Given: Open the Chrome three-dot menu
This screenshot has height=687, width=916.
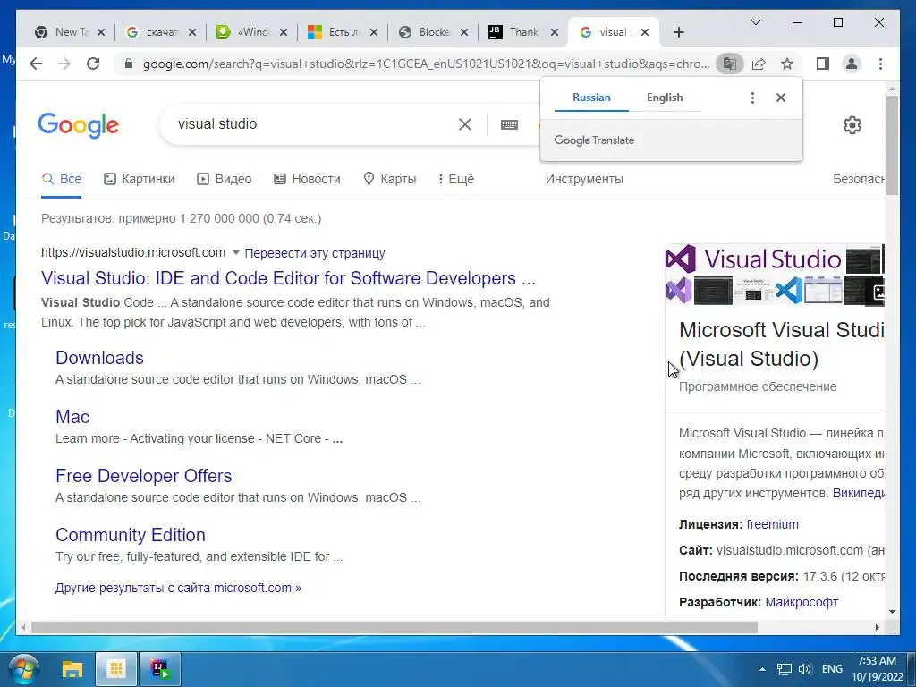Looking at the screenshot, I should coord(880,64).
